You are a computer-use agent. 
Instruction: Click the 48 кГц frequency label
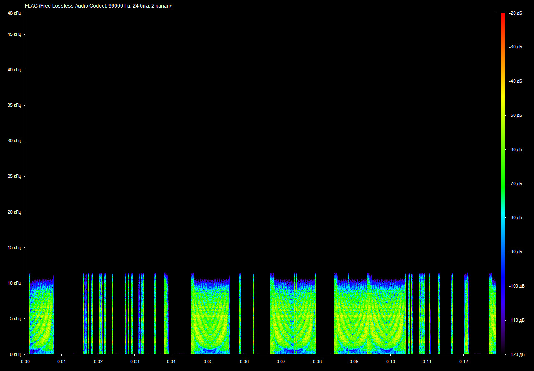tap(14, 13)
